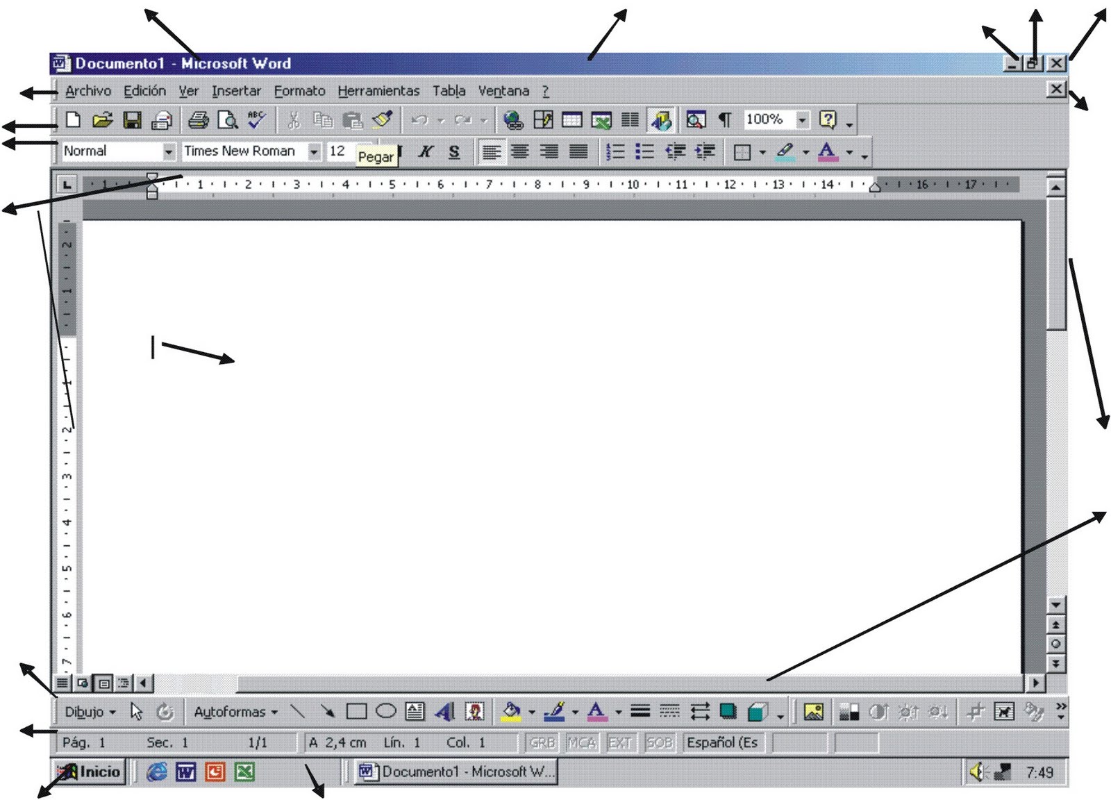This screenshot has height=800, width=1111.
Task: Undo the last action
Action: click(x=419, y=120)
